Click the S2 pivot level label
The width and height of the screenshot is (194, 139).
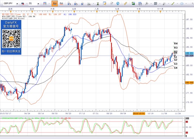pyautogui.click(x=175, y=60)
